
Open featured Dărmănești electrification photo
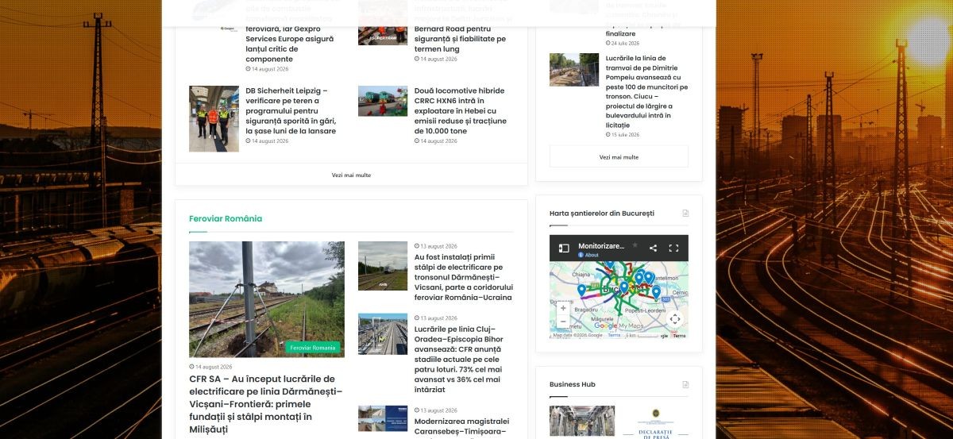click(267, 299)
